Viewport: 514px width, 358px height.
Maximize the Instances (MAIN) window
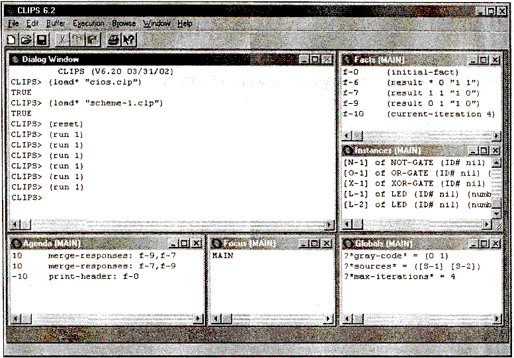tap(484, 151)
